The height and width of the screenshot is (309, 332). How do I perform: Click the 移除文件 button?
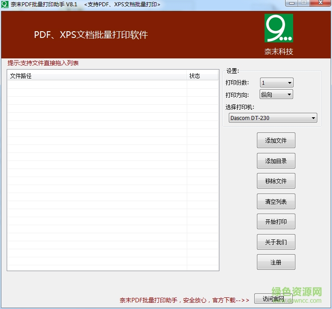tap(276, 181)
